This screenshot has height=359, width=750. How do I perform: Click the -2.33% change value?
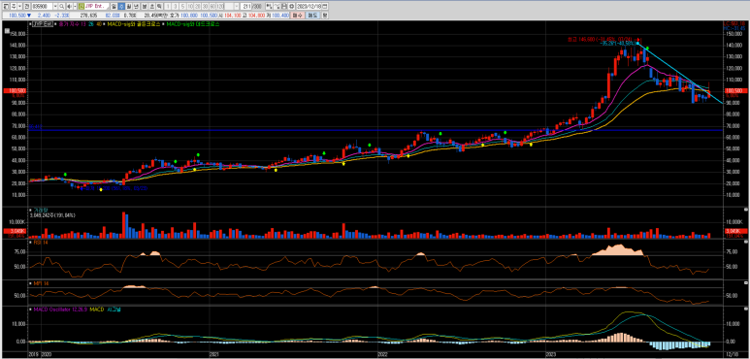(x=62, y=16)
